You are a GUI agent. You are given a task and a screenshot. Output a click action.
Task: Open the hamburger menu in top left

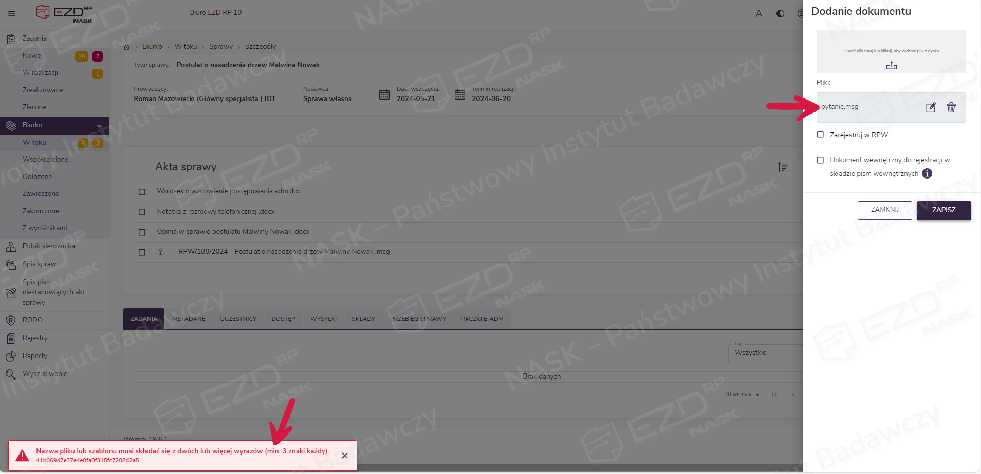pyautogui.click(x=12, y=13)
